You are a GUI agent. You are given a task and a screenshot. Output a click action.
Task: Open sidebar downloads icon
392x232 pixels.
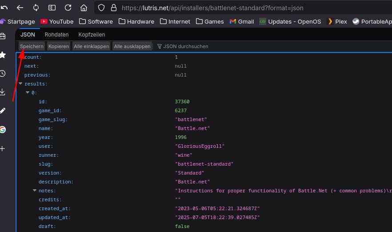pos(3,92)
